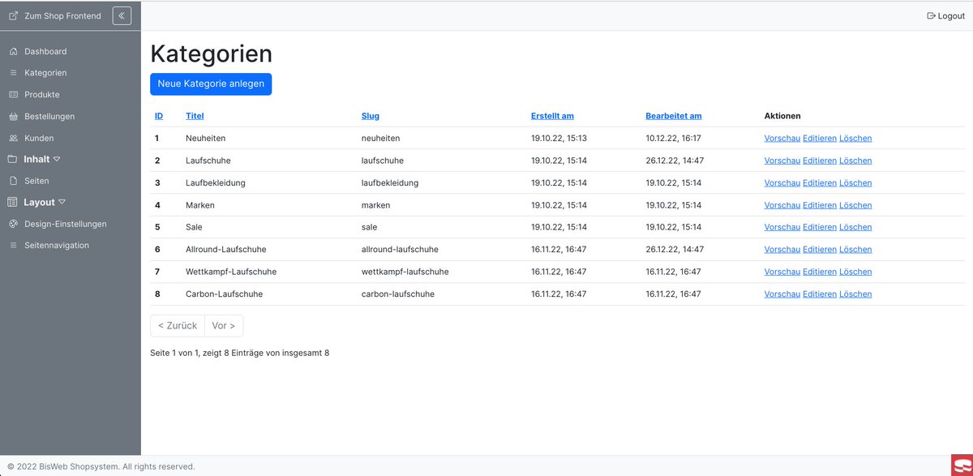
Task: Click the Kategorien page heading
Action: [212, 54]
